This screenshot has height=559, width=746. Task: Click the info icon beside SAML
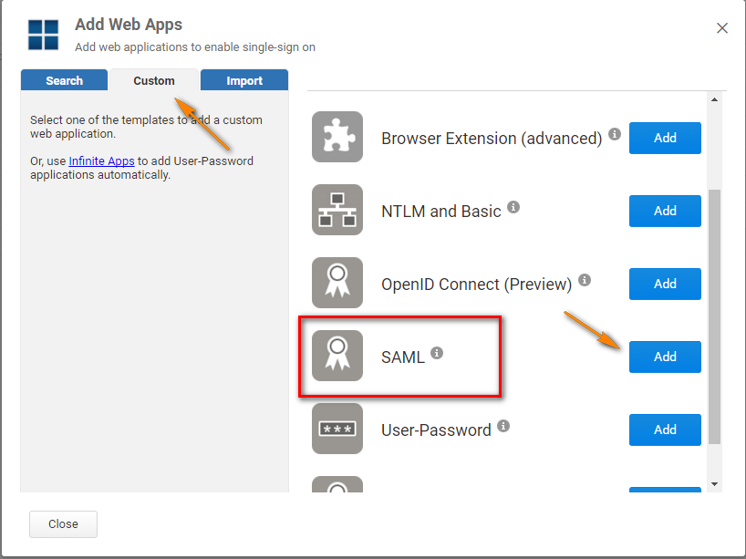coord(437,353)
